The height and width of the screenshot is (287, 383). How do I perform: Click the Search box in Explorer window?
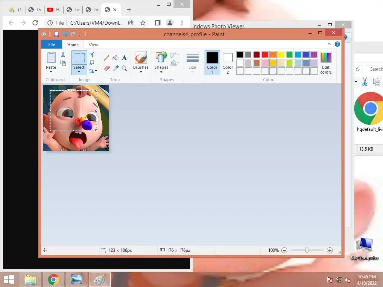375,69
